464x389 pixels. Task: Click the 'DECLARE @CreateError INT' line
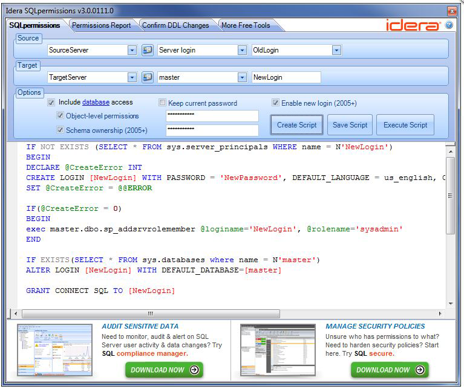coord(84,167)
